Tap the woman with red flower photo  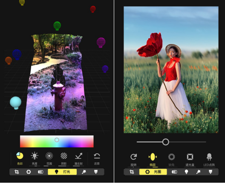coord(171,70)
